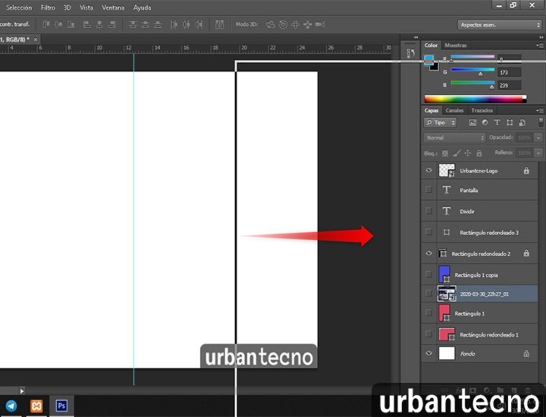Hide the Urbantcno-Logo layer
The height and width of the screenshot is (417, 546).
click(x=429, y=170)
